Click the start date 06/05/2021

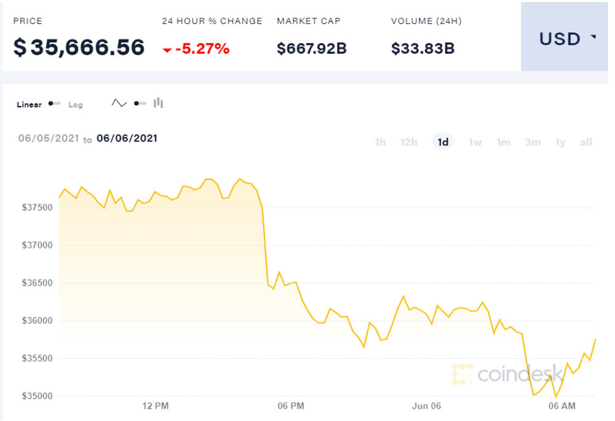pos(49,138)
